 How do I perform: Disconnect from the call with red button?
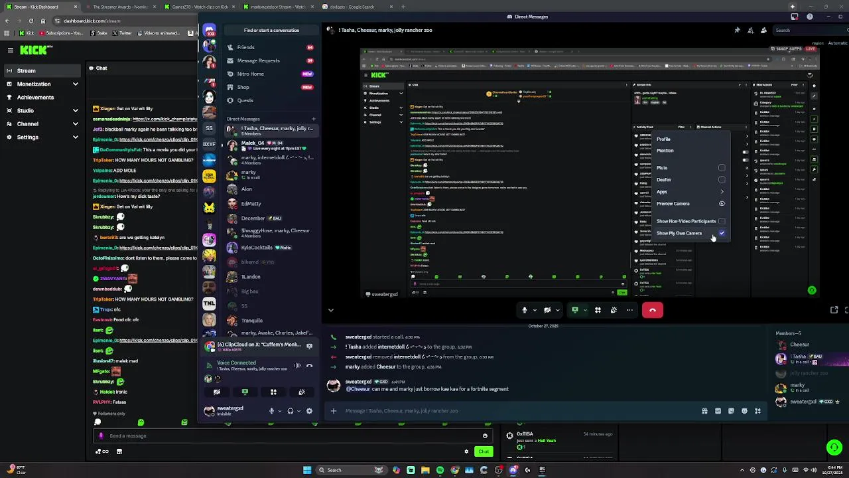pyautogui.click(x=653, y=310)
